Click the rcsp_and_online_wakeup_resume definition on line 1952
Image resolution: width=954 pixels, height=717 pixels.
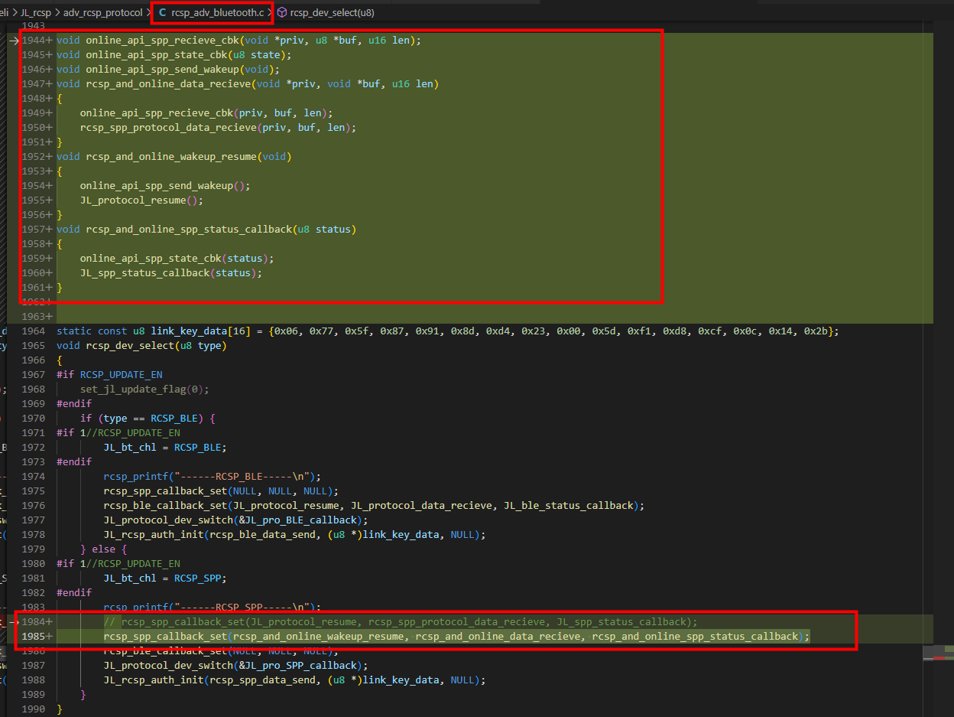tap(170, 156)
